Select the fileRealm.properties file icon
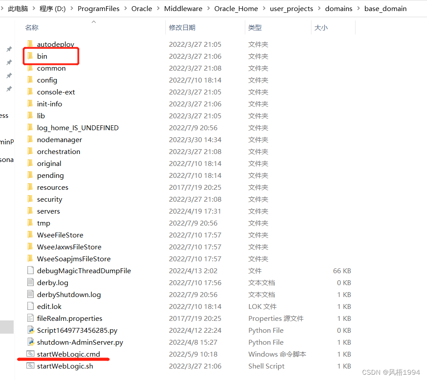This screenshot has width=427, height=380. click(x=30, y=318)
